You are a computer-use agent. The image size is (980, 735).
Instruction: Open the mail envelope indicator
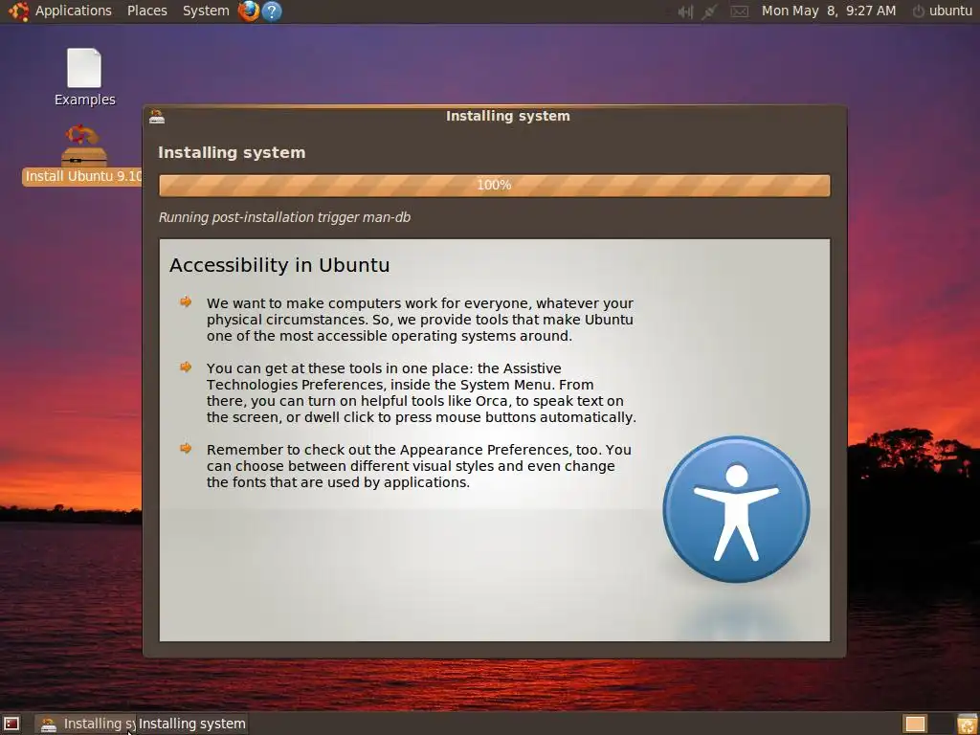(x=740, y=11)
